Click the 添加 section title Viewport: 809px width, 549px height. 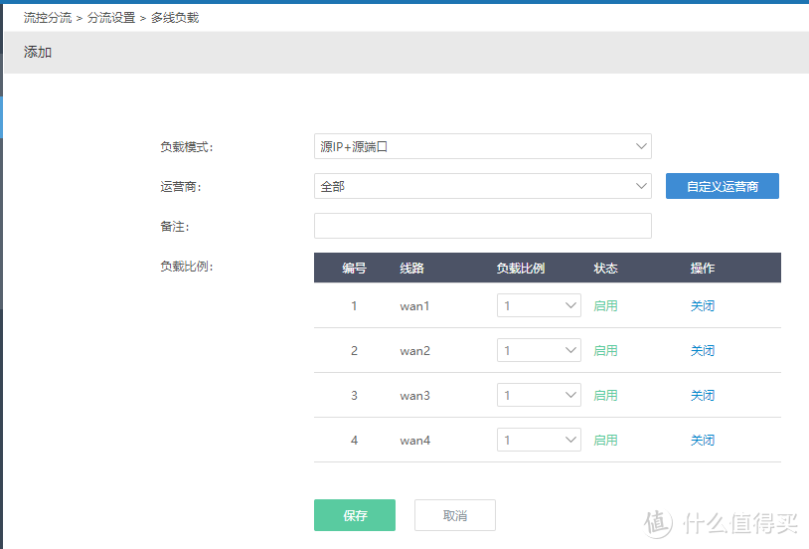click(37, 52)
